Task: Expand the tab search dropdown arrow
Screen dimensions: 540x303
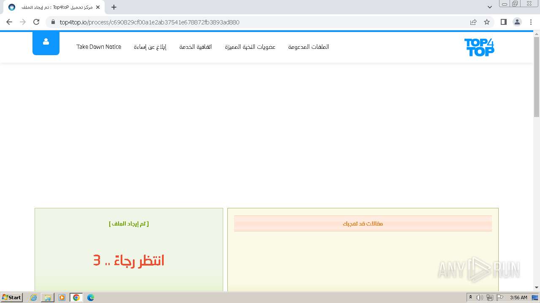Action: [490, 7]
